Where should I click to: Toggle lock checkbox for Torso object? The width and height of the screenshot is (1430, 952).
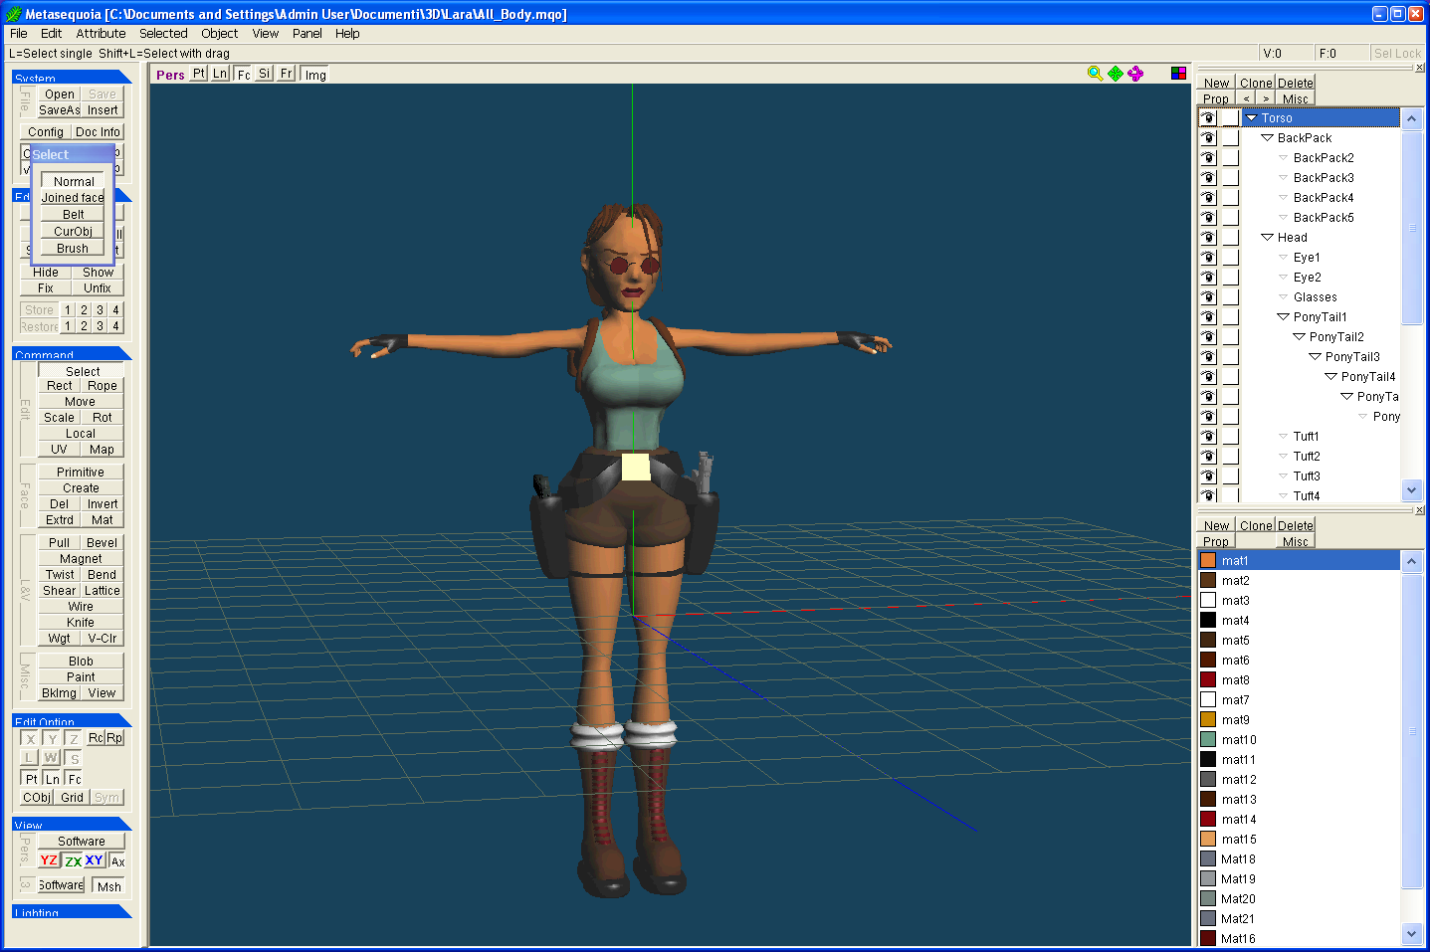tap(1230, 117)
